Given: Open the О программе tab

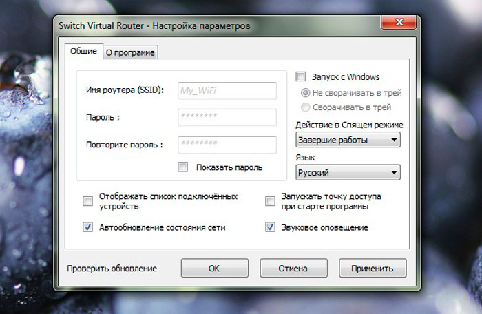Looking at the screenshot, I should 130,52.
